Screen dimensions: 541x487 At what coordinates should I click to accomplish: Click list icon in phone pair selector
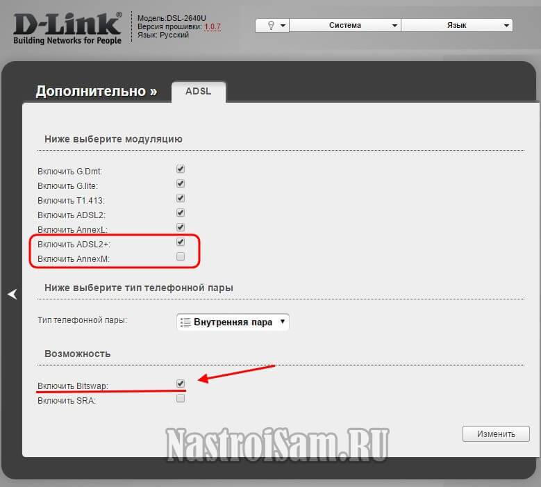[185, 322]
